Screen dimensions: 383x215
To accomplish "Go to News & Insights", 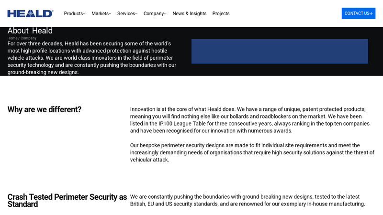I will click(190, 13).
